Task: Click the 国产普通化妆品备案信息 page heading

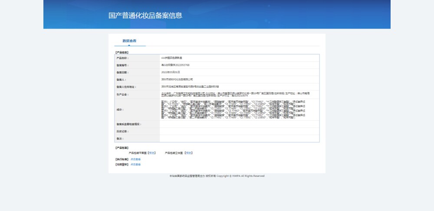Action: (x=145, y=15)
